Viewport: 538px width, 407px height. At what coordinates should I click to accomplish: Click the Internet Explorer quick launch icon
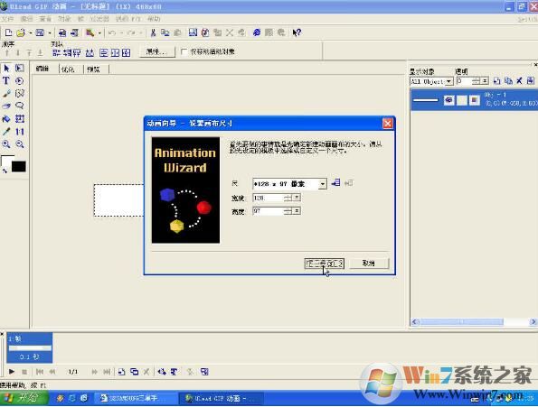tap(72, 398)
